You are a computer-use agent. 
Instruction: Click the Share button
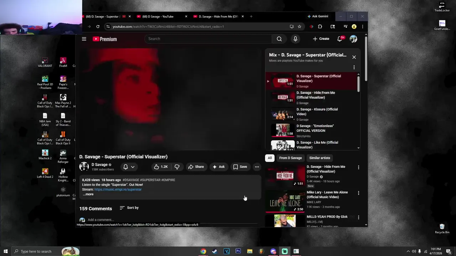tap(196, 167)
